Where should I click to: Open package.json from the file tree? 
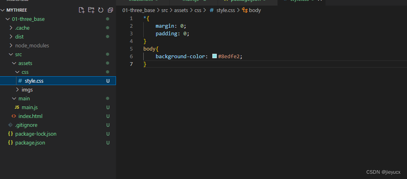click(30, 143)
